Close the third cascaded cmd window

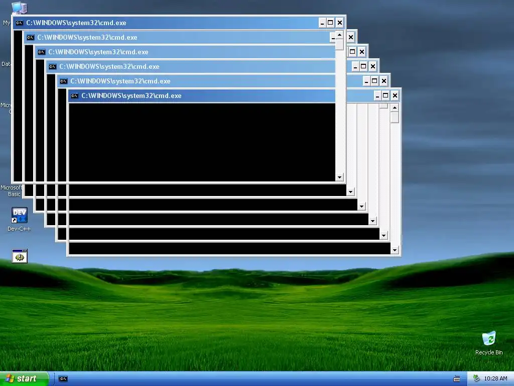361,52
